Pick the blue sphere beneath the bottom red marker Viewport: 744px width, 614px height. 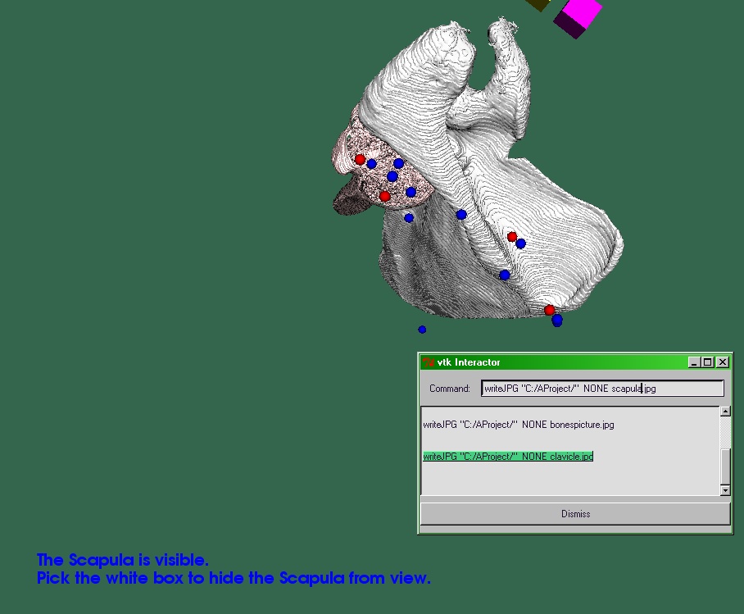[557, 321]
